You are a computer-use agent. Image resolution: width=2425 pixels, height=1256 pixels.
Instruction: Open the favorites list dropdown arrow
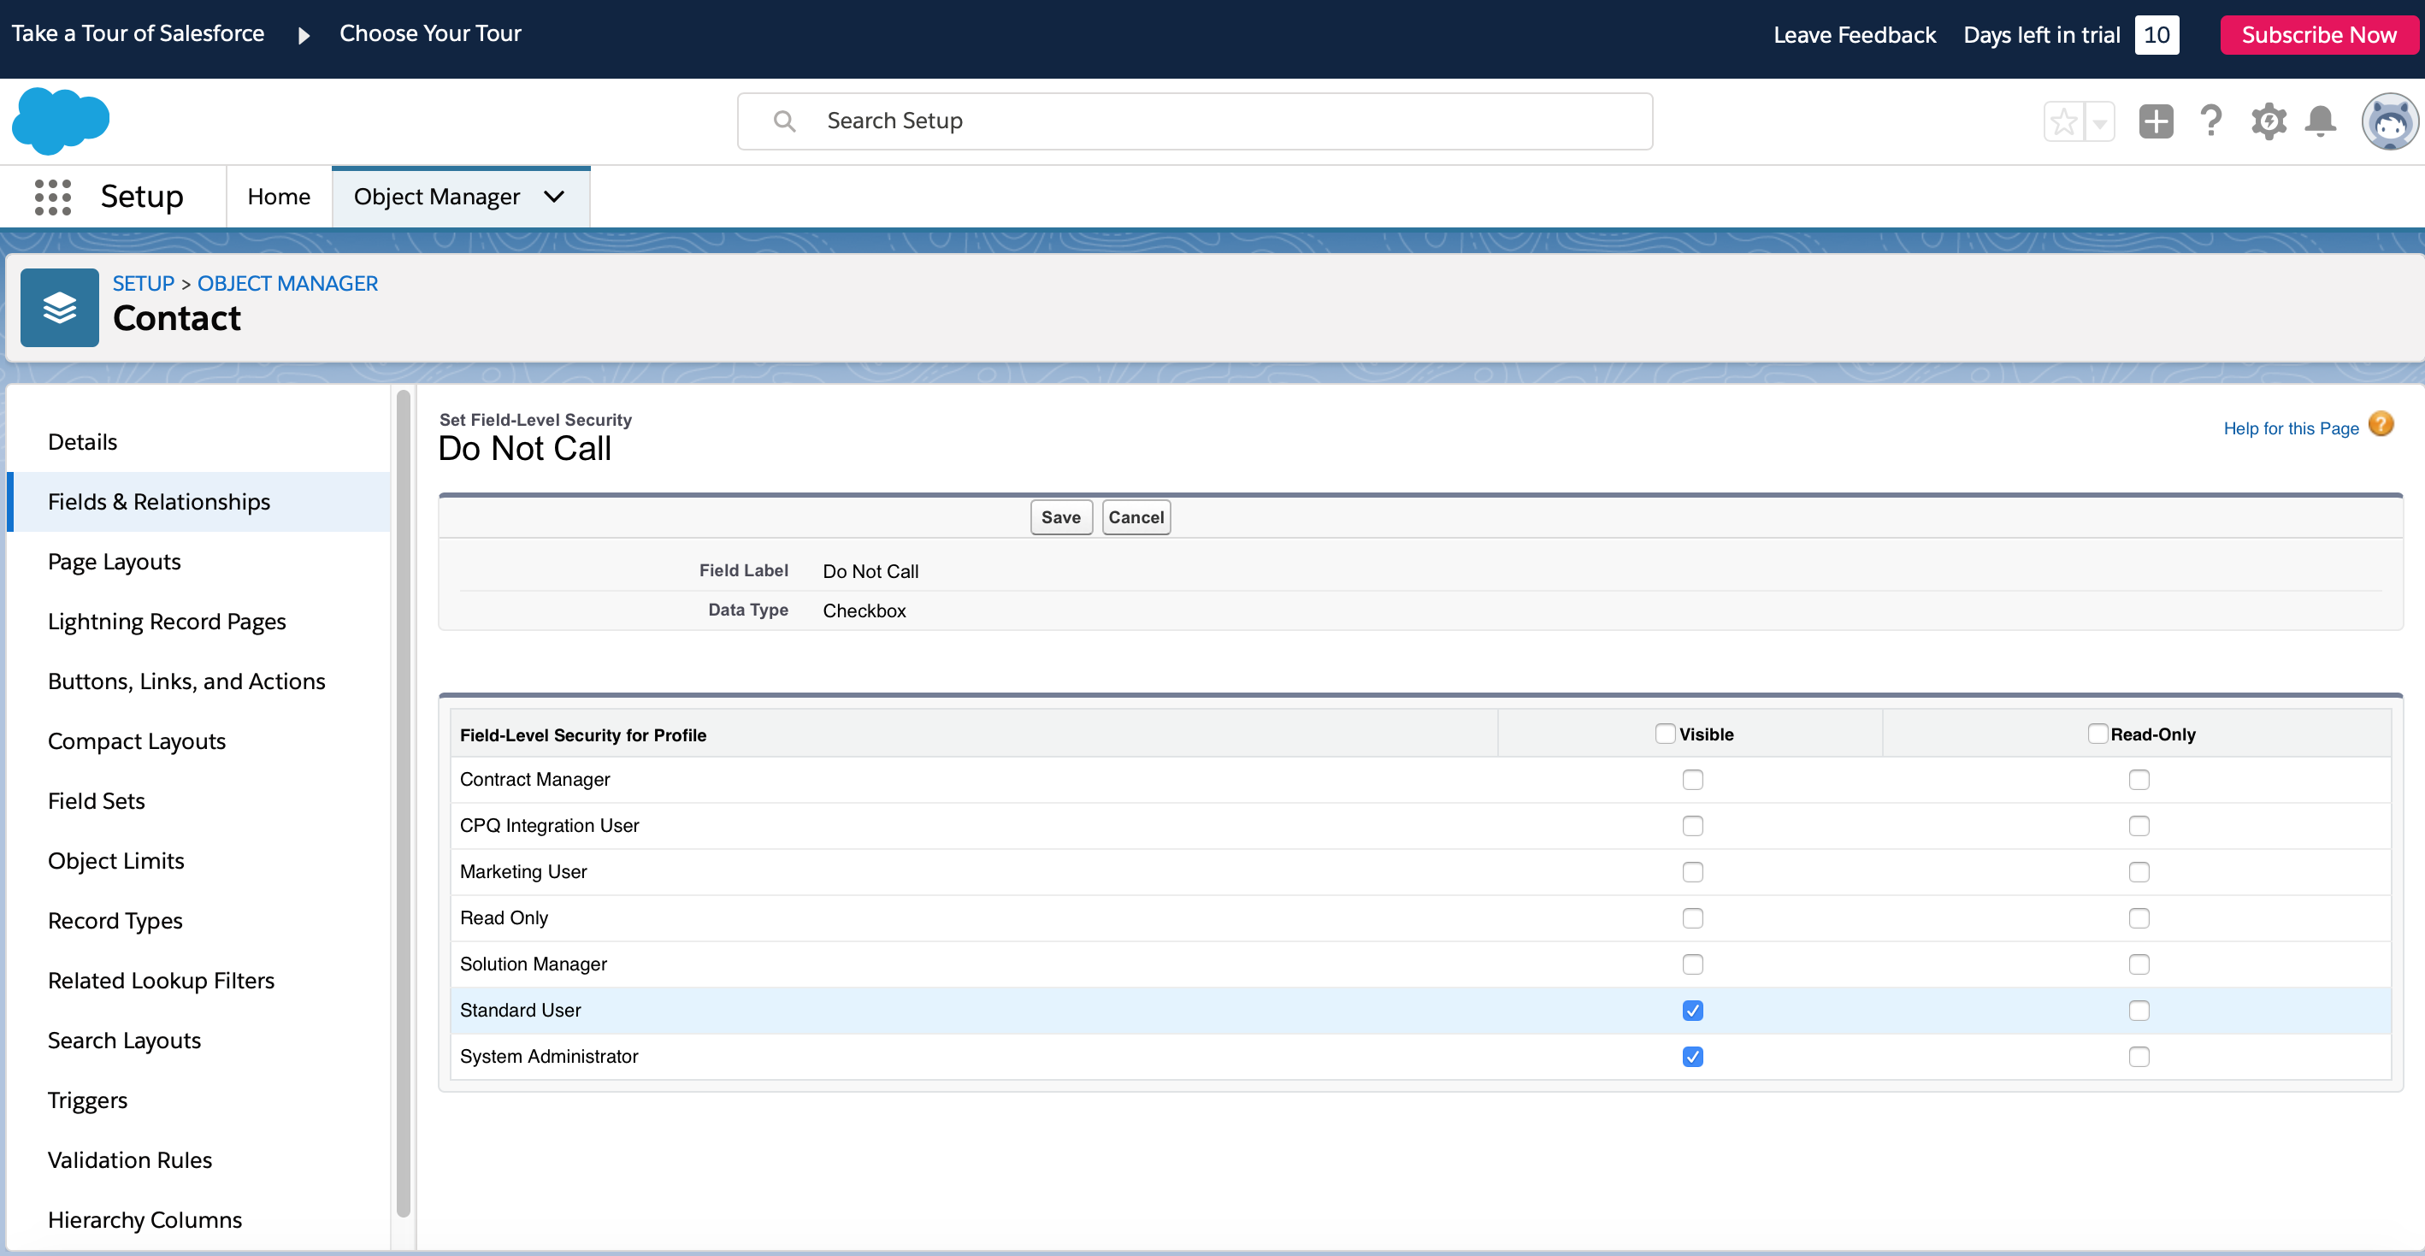point(2099,121)
